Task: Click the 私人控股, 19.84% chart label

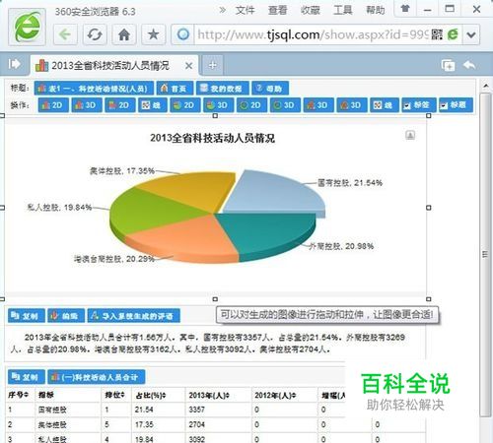Action: click(59, 207)
